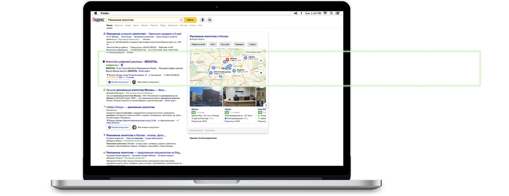Click the verified badge next to imdigital.pro
Image resolution: width=509 pixels, height=196 pixels.
(x=122, y=65)
